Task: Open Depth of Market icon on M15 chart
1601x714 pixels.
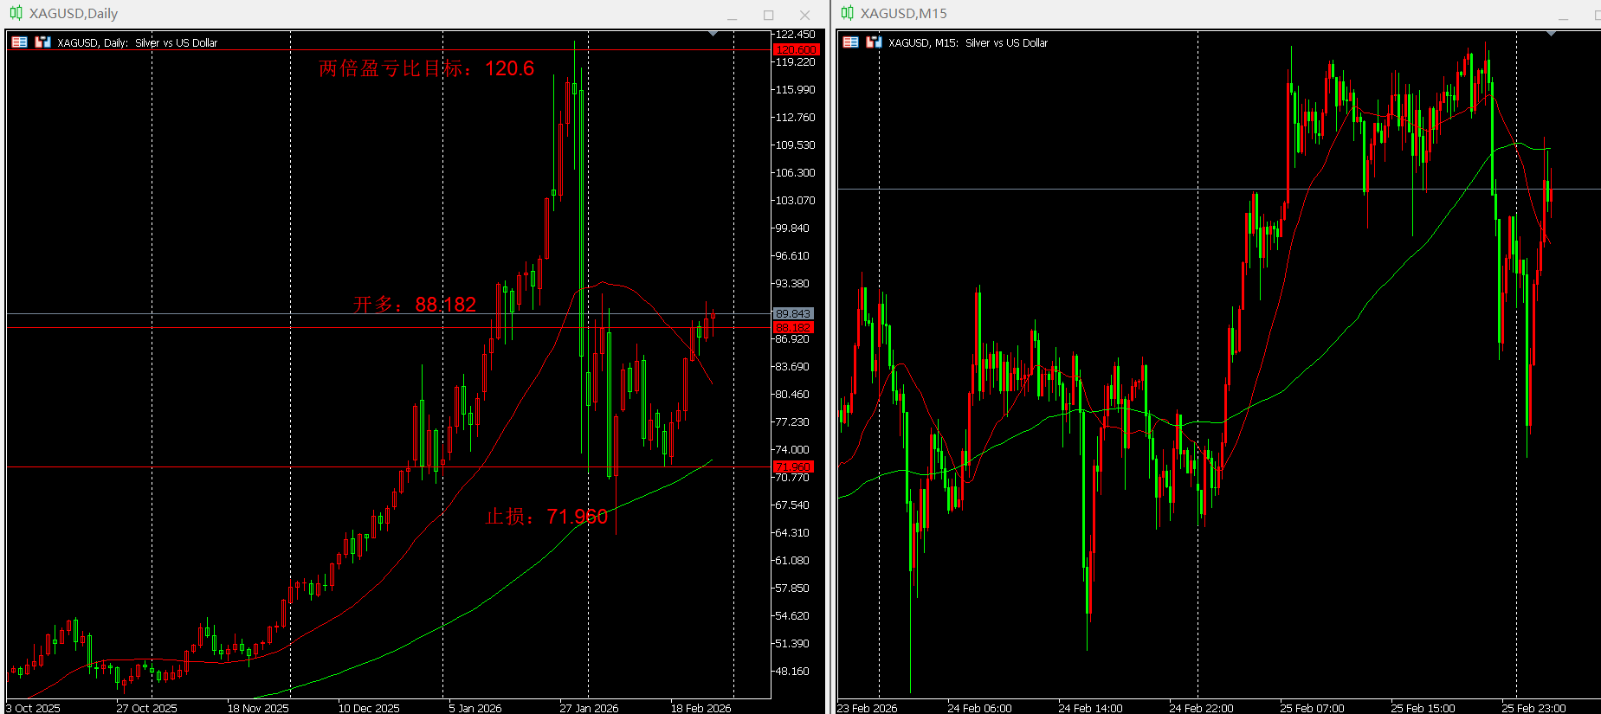Action: click(874, 42)
